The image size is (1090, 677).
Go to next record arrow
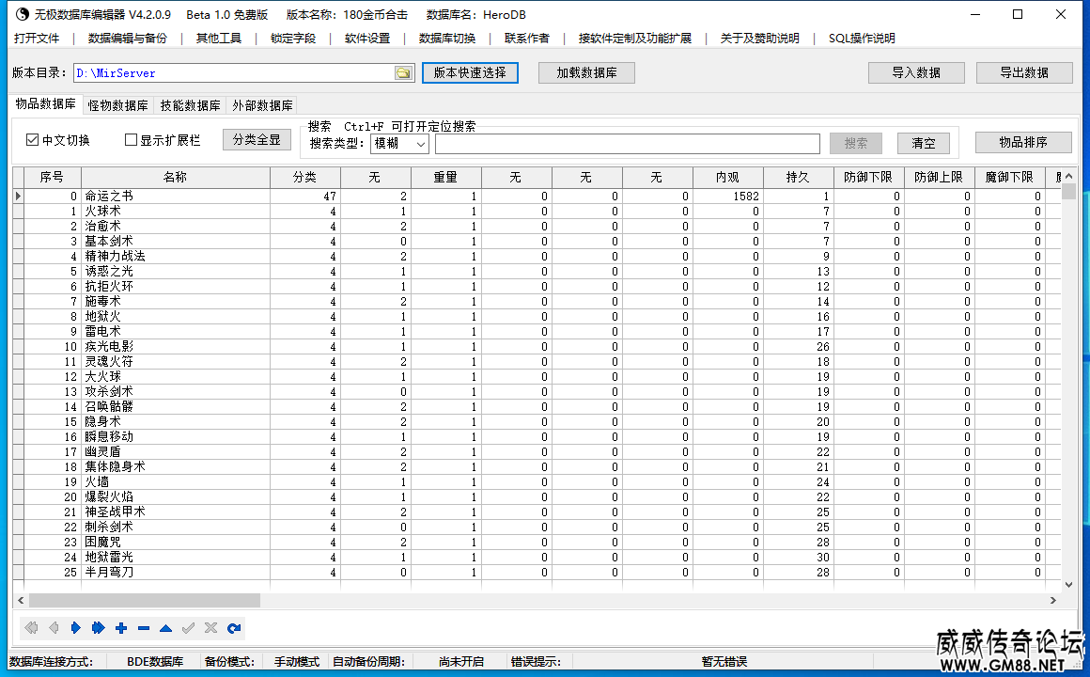point(76,628)
